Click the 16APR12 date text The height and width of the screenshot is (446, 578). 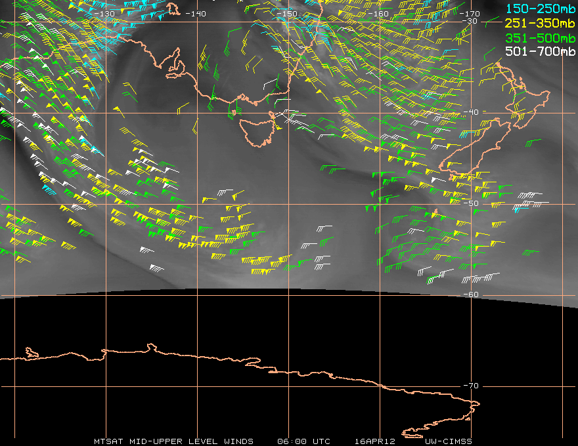click(x=375, y=441)
